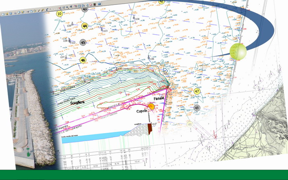The width and height of the screenshot is (288, 180).
Task: Click the Fanale label near the breakwater tip
Action: [159, 98]
